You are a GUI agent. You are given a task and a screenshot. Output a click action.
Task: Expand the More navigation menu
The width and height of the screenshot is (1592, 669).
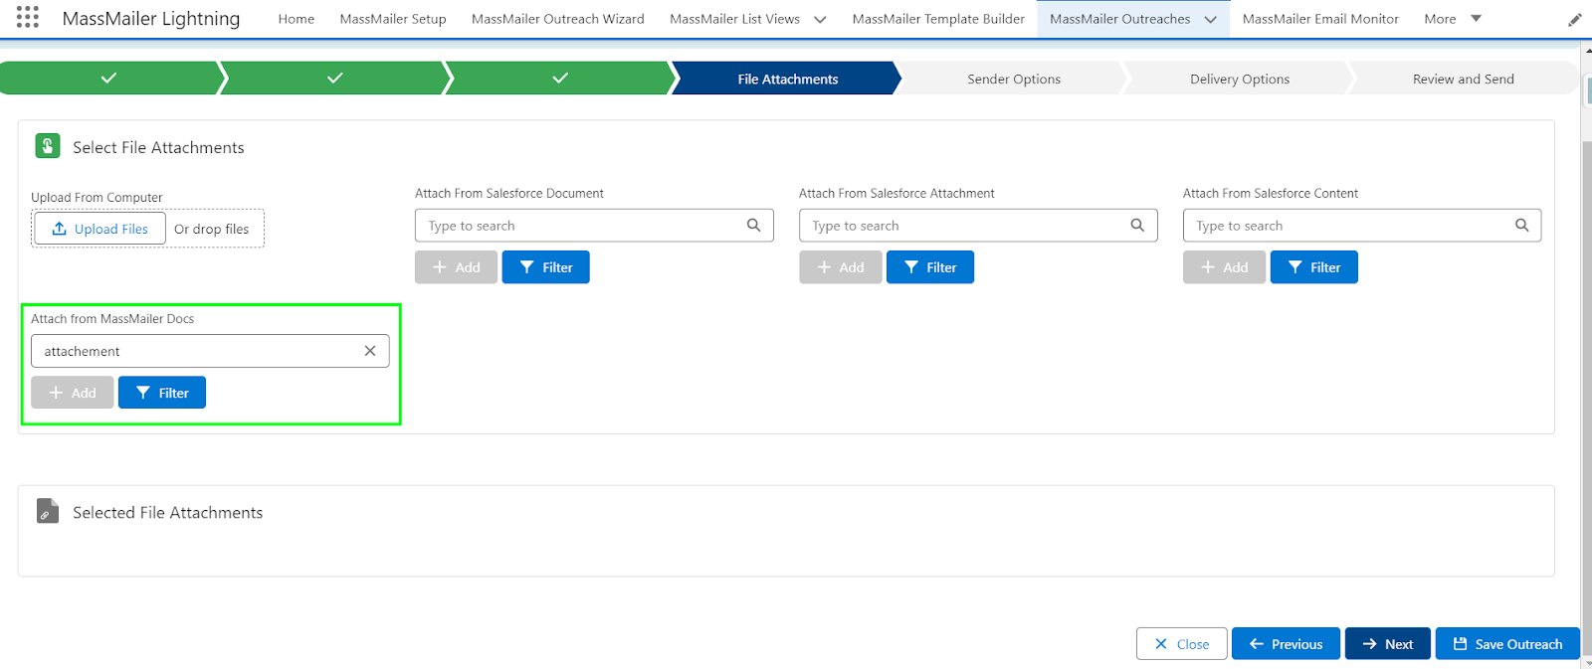[1453, 19]
